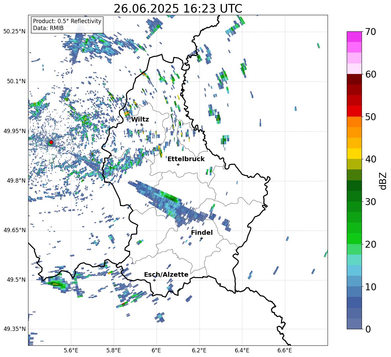Click the 50.1°N latitude label

tap(16, 82)
